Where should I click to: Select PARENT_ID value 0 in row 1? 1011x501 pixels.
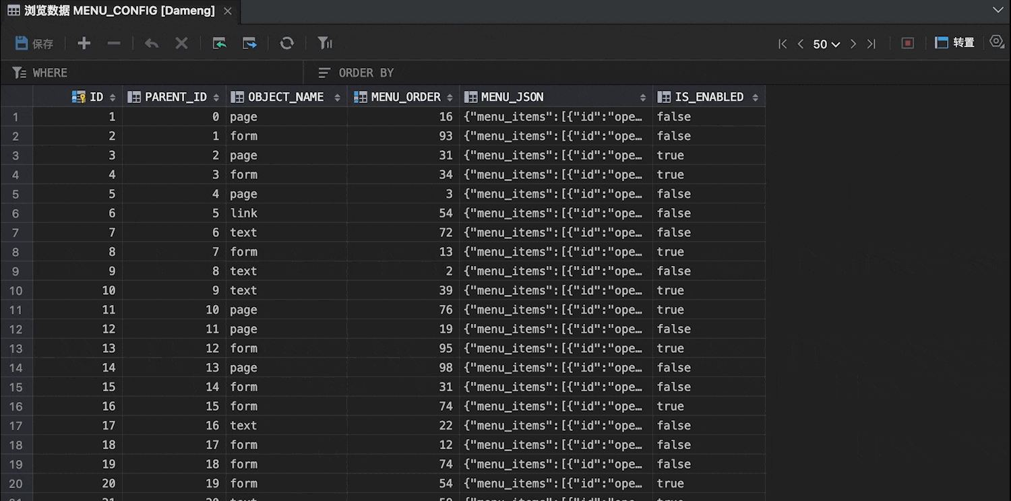coord(174,116)
